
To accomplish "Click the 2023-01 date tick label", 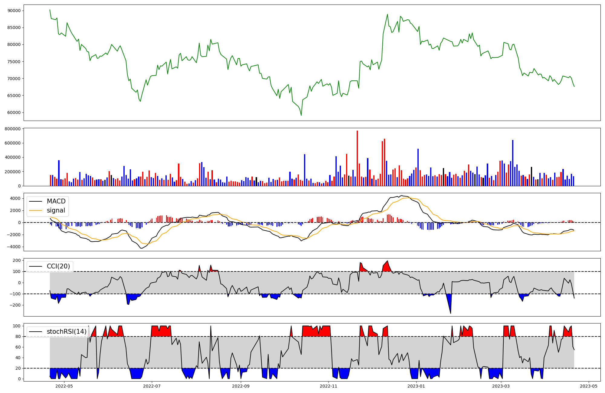I will (416, 386).
